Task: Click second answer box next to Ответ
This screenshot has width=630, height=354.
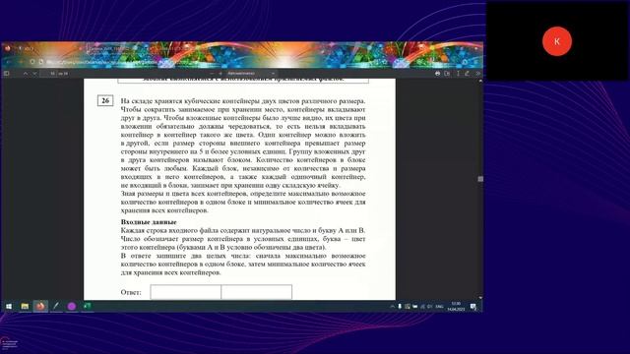Action: [256, 292]
